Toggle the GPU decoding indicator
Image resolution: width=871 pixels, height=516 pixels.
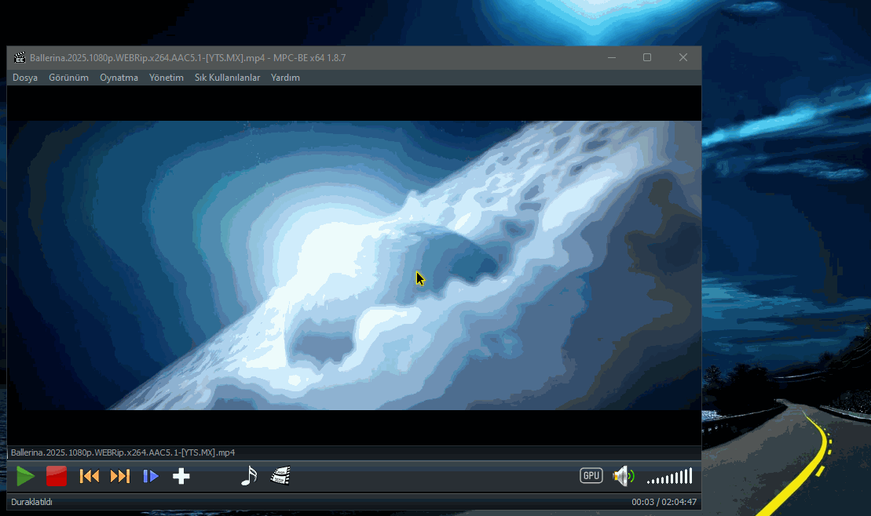(x=591, y=475)
